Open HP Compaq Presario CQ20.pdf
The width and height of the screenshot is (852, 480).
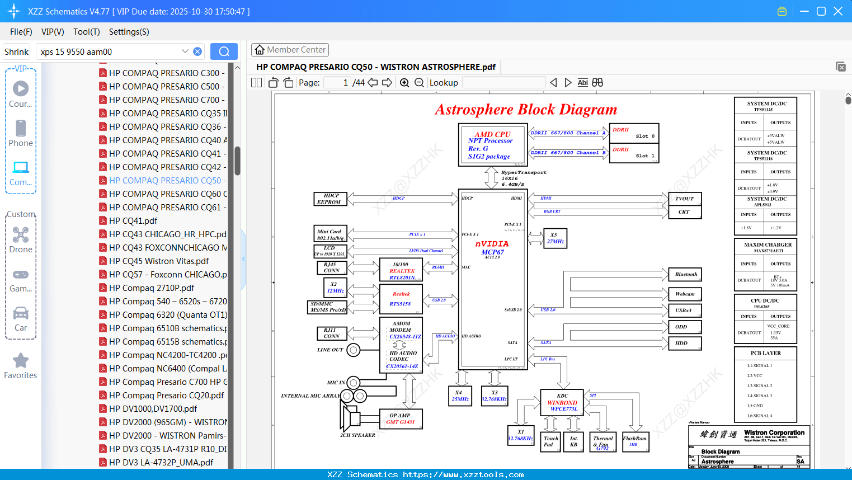point(161,395)
